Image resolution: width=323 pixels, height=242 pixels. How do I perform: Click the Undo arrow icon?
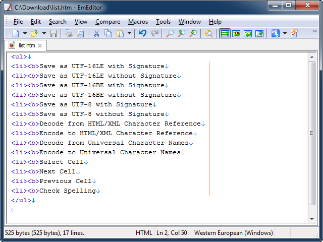point(142,33)
